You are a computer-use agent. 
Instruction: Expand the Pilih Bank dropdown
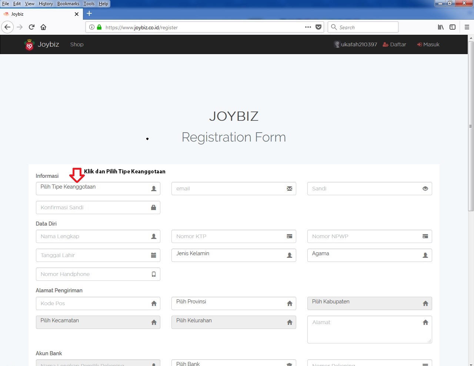click(x=234, y=363)
